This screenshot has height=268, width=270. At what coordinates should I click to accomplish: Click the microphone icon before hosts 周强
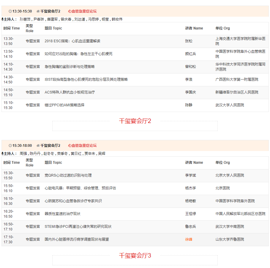(x=2, y=154)
